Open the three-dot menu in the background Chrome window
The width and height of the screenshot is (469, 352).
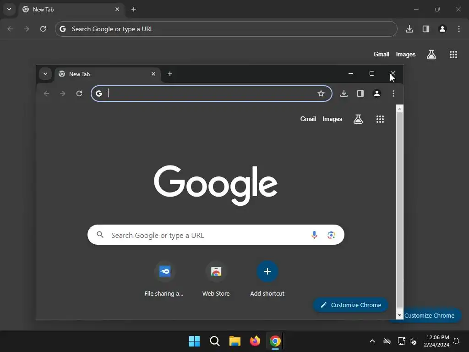coord(459,29)
